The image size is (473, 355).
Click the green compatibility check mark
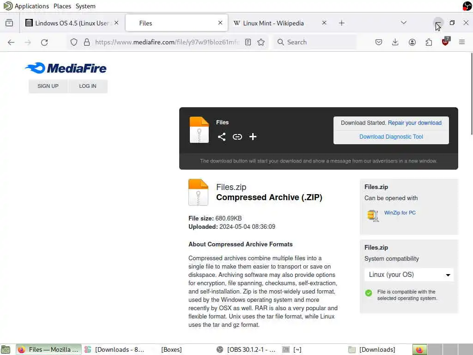coord(368,293)
